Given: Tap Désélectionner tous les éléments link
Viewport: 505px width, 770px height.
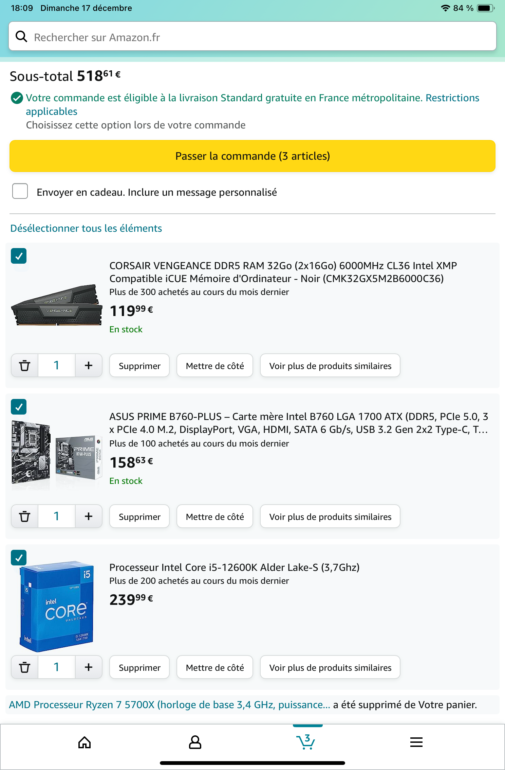Looking at the screenshot, I should [86, 228].
